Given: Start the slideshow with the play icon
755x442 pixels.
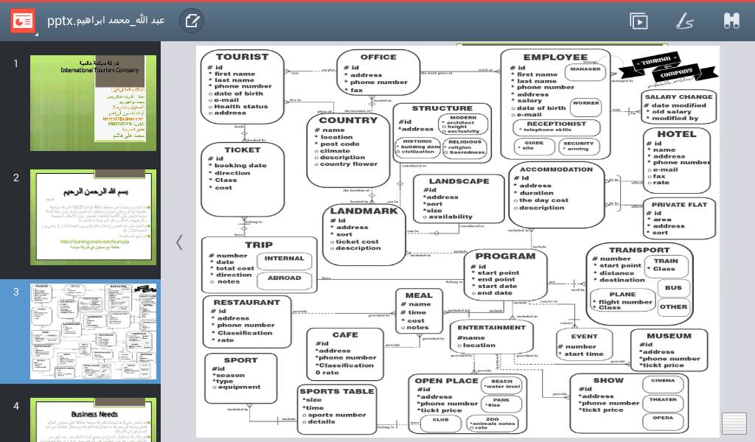Looking at the screenshot, I should click(639, 21).
